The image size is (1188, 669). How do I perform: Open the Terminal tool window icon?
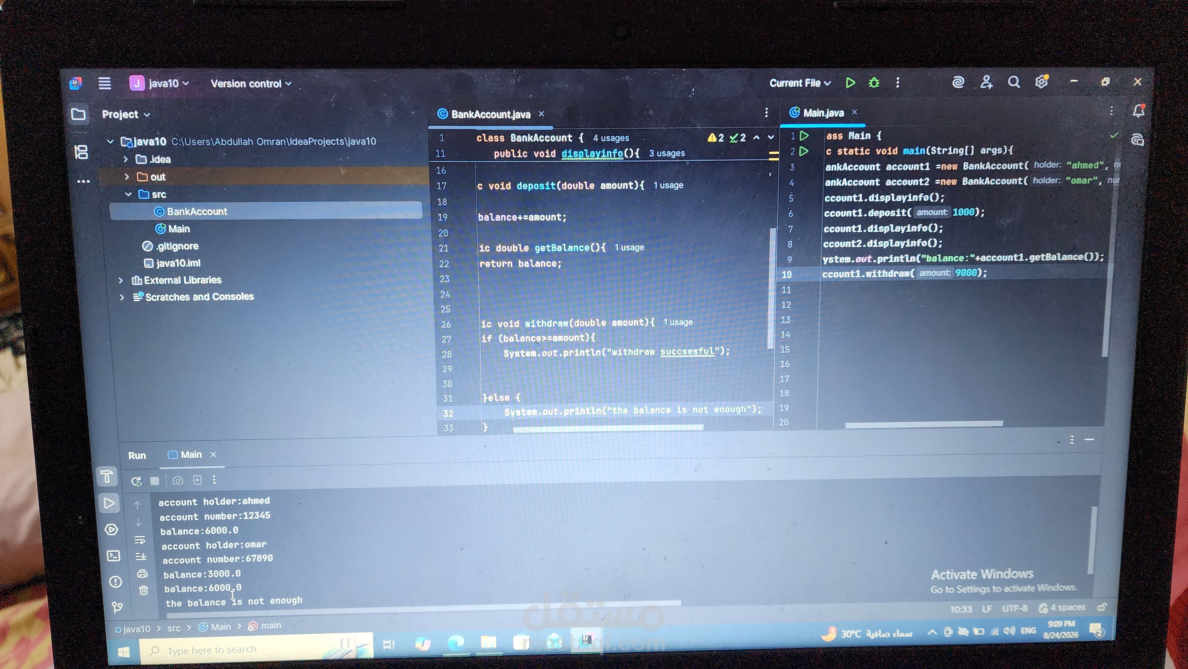(113, 556)
